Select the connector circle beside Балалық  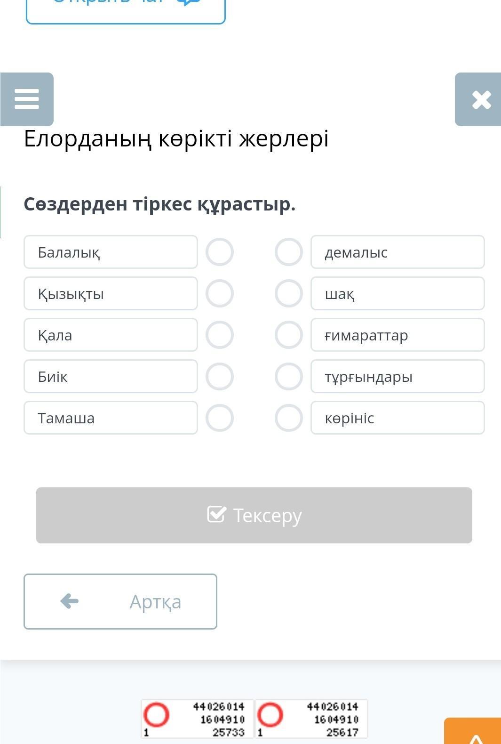[x=220, y=252]
